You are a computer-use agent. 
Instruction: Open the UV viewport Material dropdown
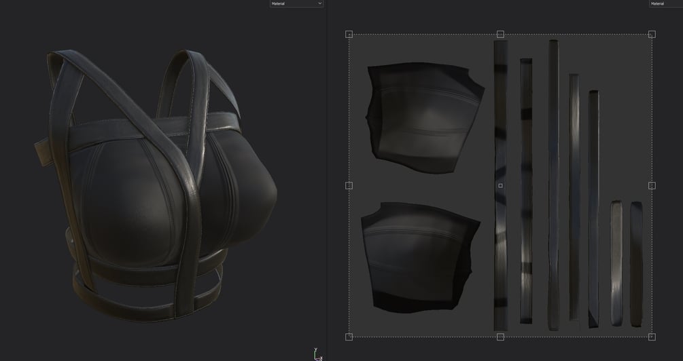point(666,3)
